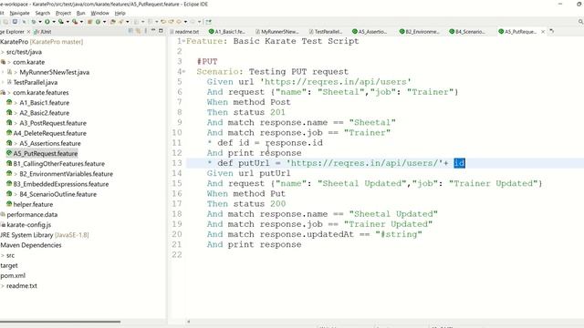Expand the com.karate package
The width and height of the screenshot is (584, 328).
(9, 62)
